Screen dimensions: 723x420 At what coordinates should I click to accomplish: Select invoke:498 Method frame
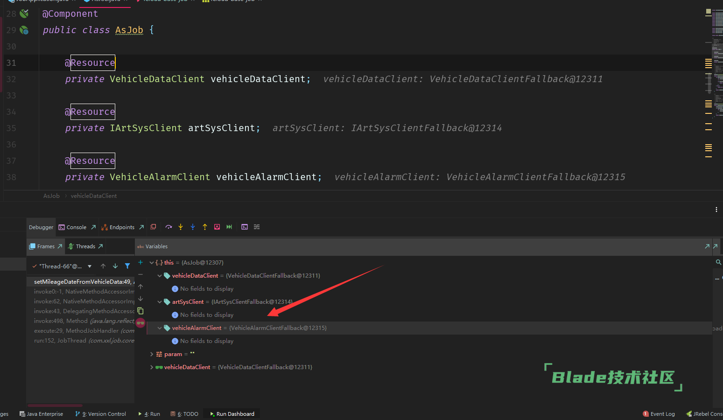80,321
